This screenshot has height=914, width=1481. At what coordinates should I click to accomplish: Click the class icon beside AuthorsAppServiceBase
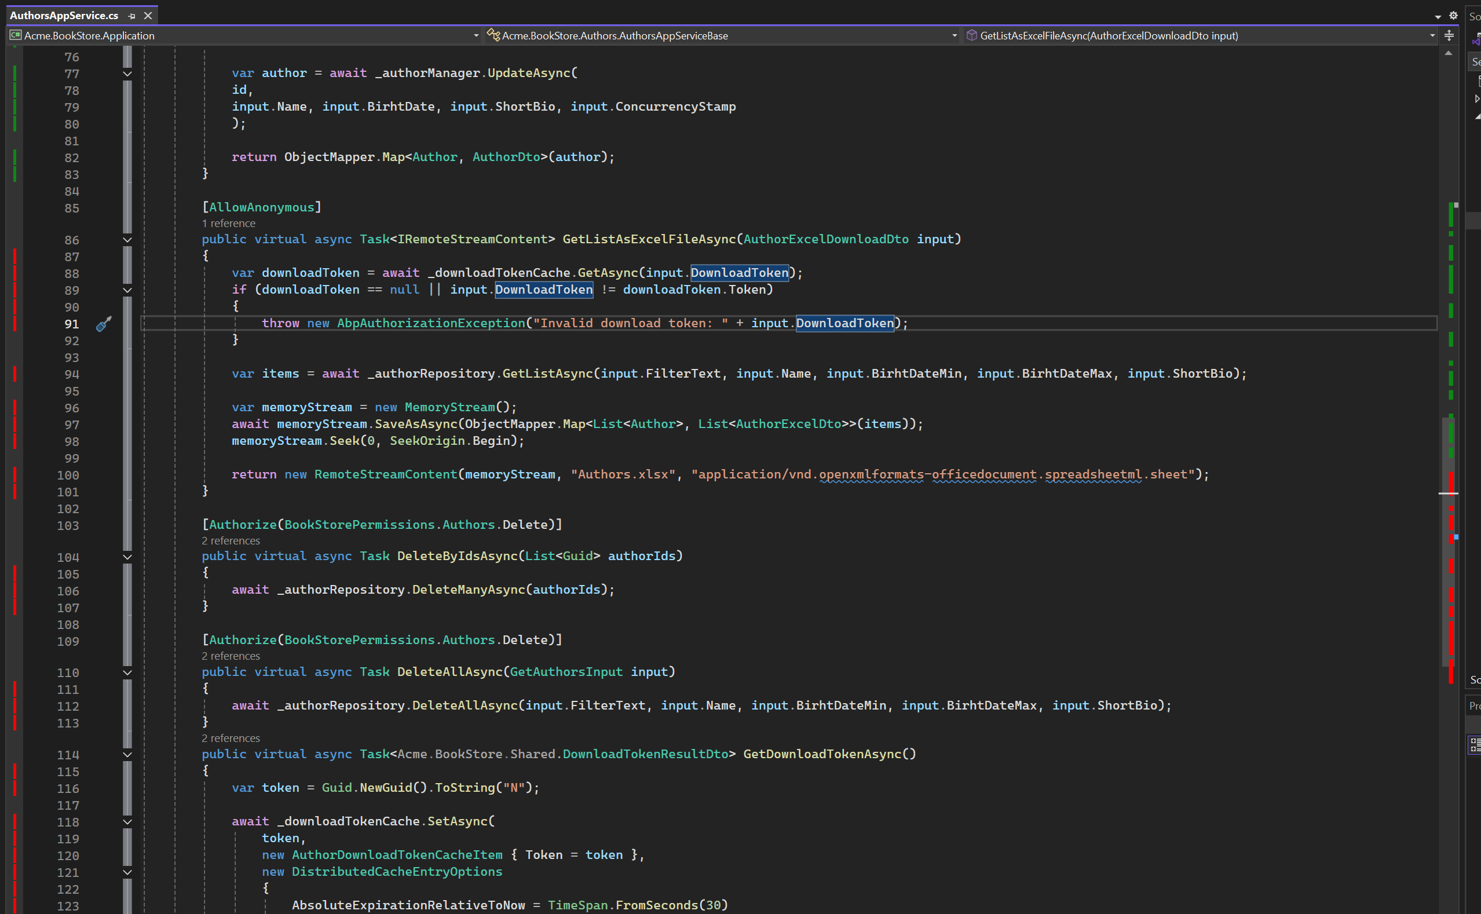coord(493,35)
